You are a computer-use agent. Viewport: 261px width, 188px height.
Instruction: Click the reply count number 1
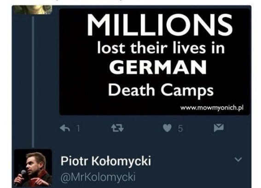tap(78, 128)
